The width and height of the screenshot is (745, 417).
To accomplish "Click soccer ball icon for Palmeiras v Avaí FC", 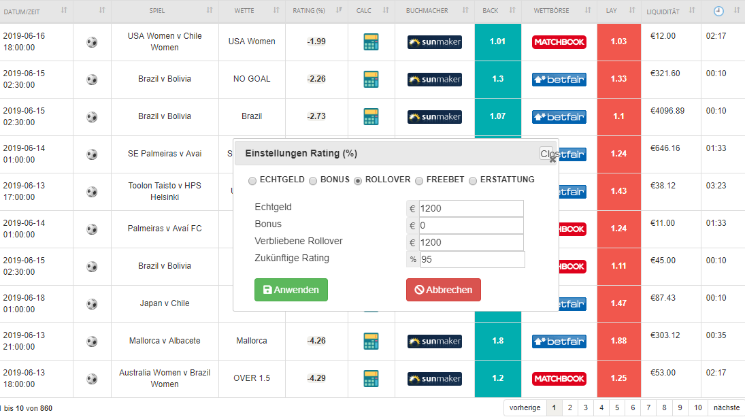I will [92, 229].
